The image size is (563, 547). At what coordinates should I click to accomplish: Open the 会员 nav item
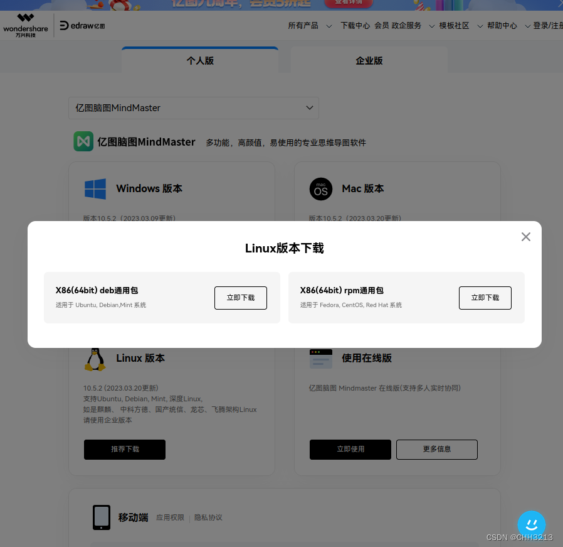(381, 26)
